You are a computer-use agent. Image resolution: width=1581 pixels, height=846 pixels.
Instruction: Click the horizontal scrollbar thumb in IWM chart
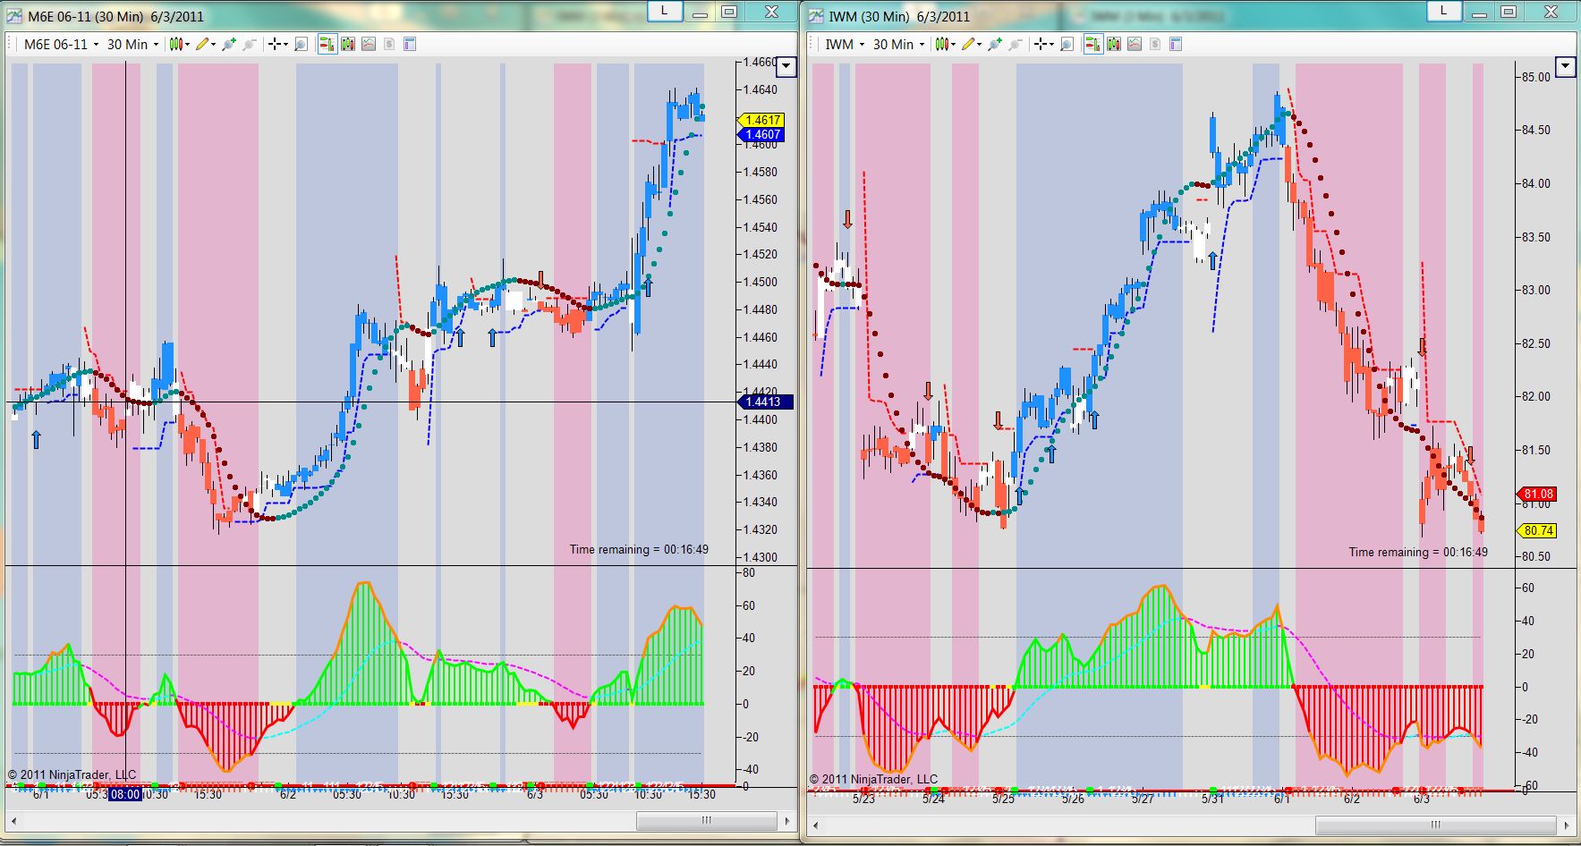(1435, 825)
